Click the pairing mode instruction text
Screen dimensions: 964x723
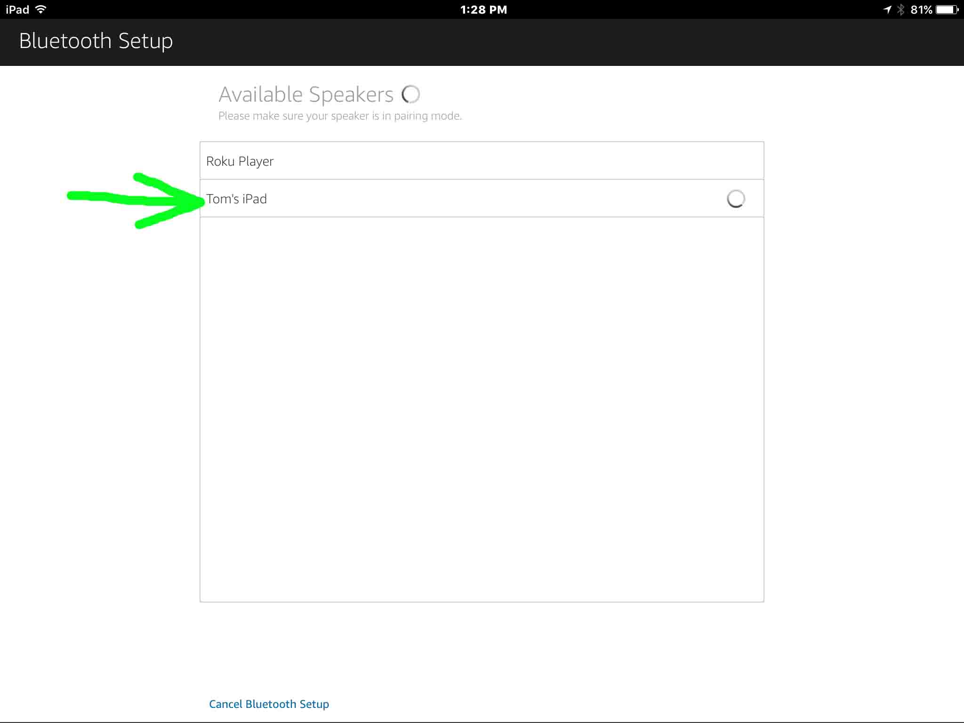click(340, 116)
